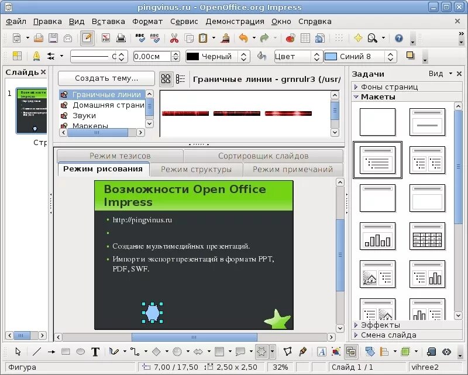
Task: Switch gallery to icon view
Action: 166,79
